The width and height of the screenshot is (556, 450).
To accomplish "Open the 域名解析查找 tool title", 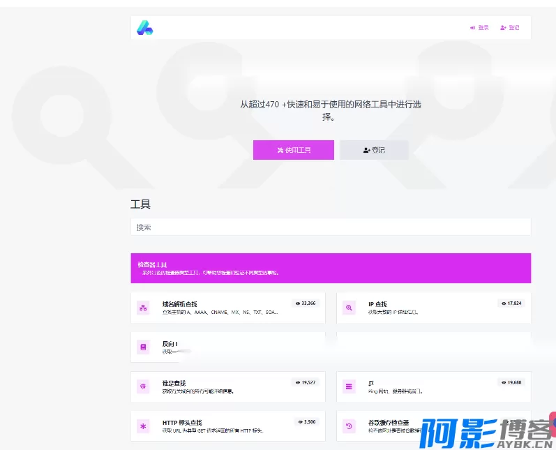I will pos(179,304).
